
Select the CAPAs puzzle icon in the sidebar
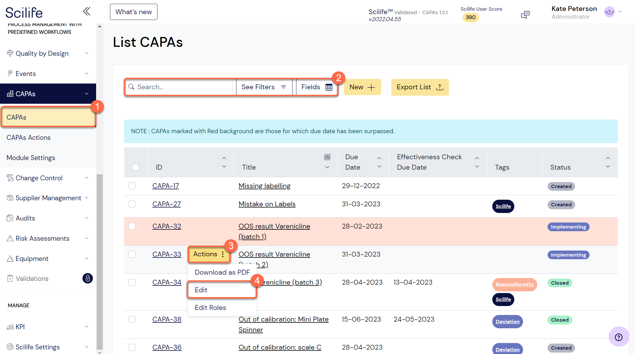click(x=10, y=94)
